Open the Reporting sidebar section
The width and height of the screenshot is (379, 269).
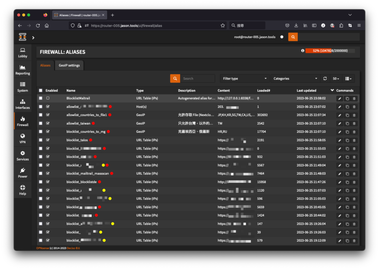(23, 70)
